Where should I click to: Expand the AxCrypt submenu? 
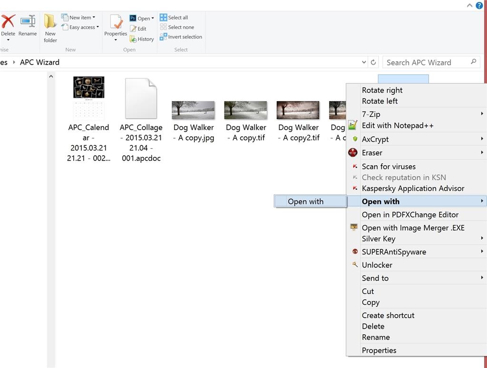(416, 139)
